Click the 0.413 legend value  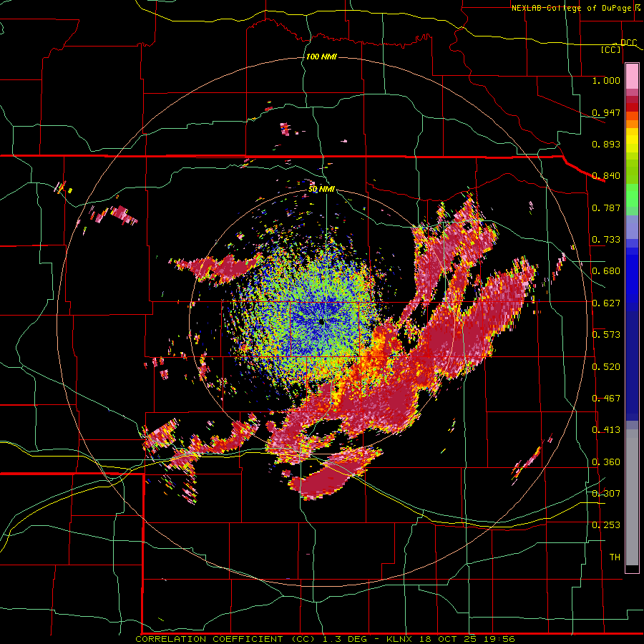(x=606, y=430)
